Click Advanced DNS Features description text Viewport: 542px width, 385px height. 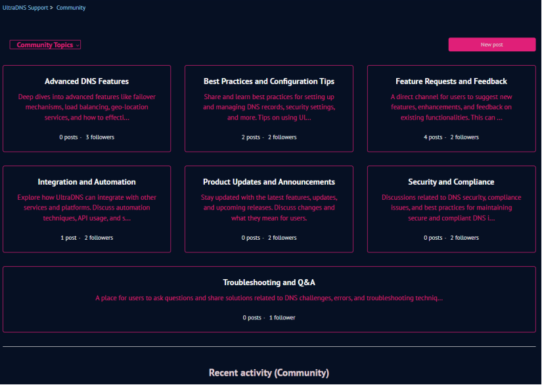[x=87, y=107]
